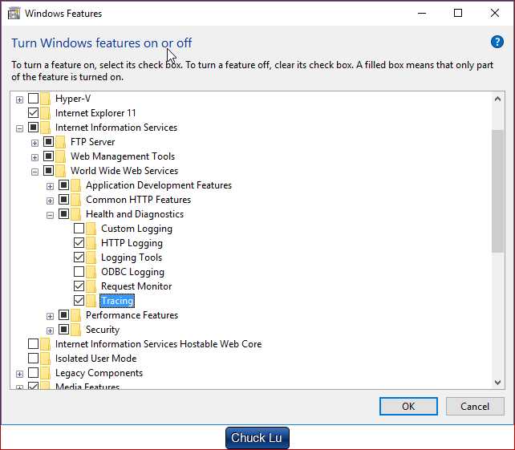The image size is (515, 450).
Task: Select the HTTP Logging label
Action: tap(132, 243)
